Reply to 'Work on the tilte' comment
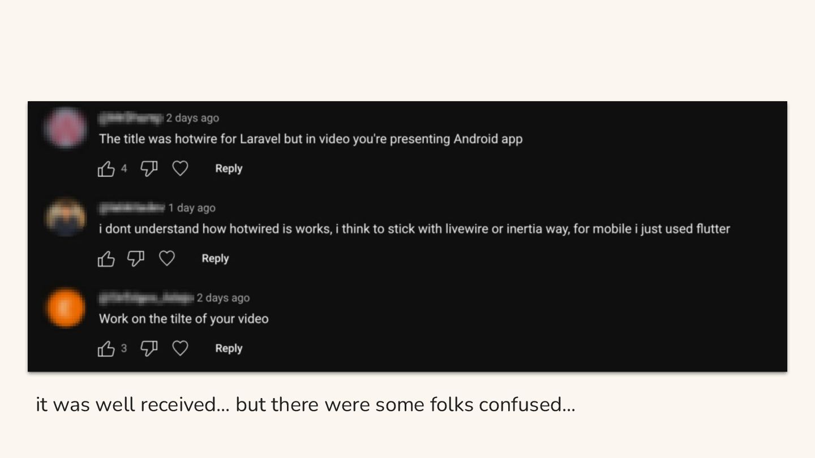Image resolution: width=815 pixels, height=458 pixels. click(229, 349)
